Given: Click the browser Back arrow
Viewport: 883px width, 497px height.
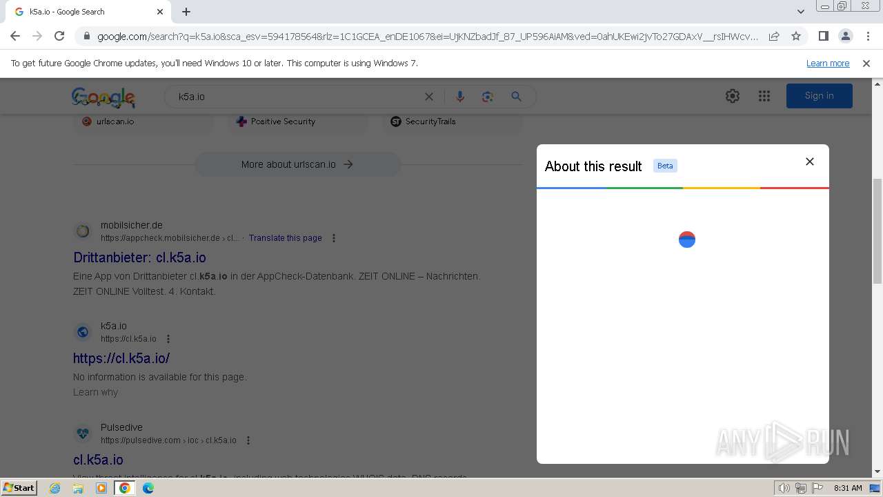Looking at the screenshot, I should click(15, 36).
